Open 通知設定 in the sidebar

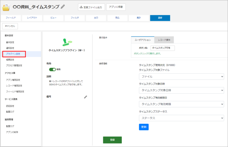(x=10, y=48)
